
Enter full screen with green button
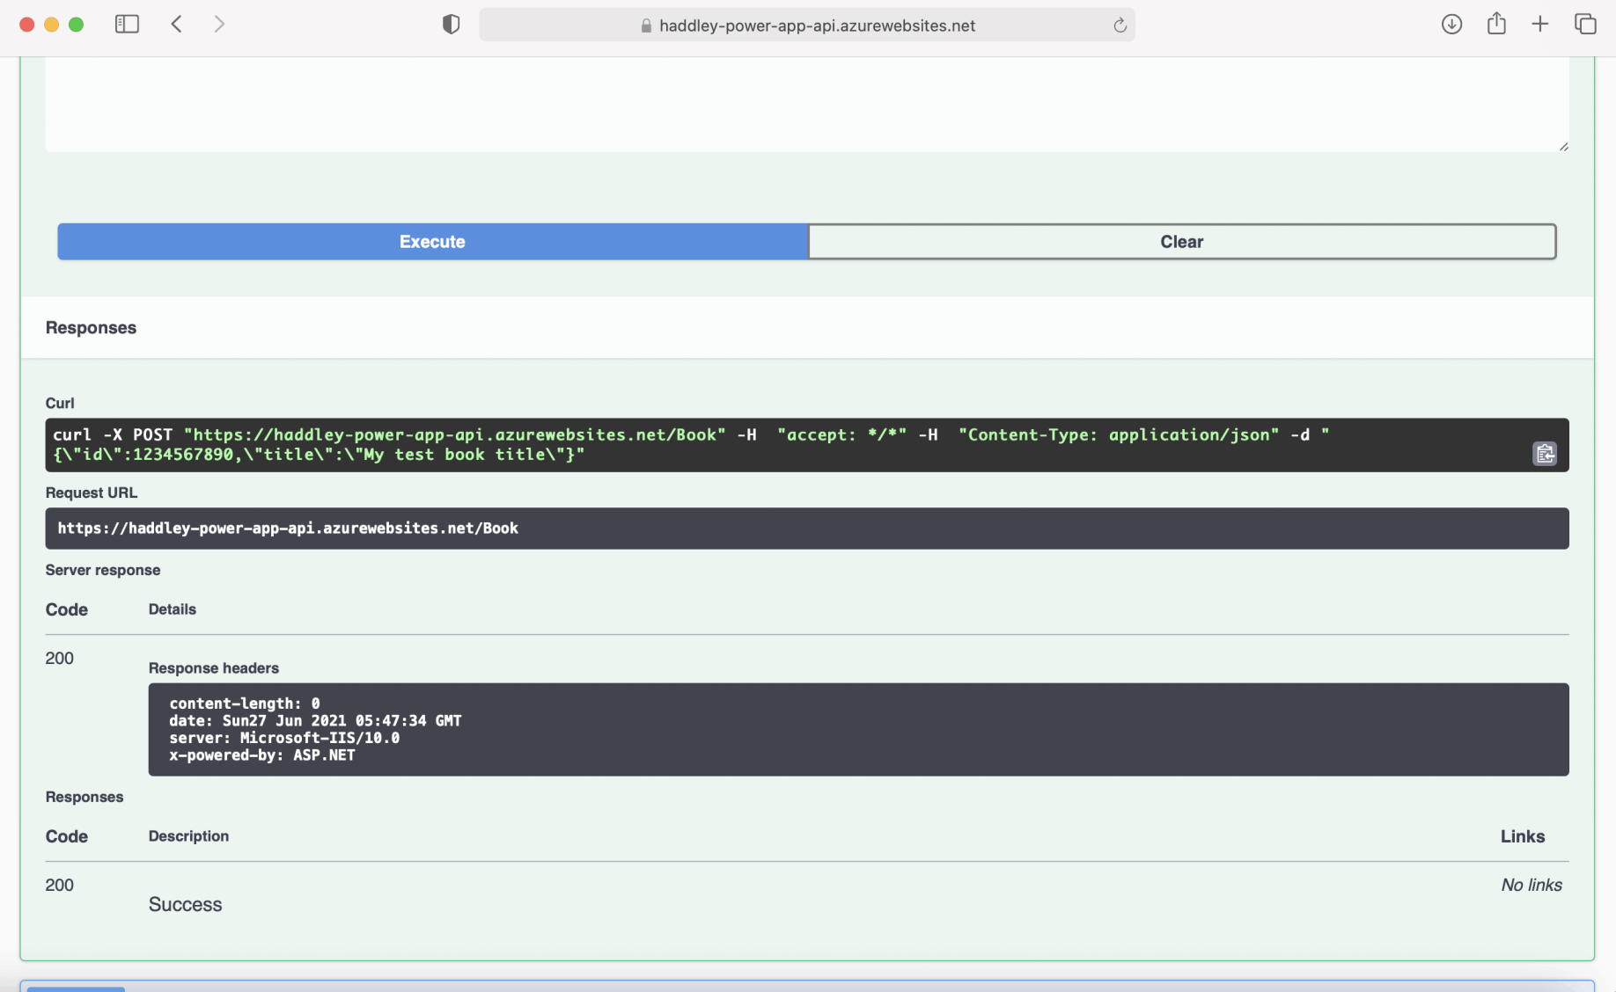pos(76,25)
